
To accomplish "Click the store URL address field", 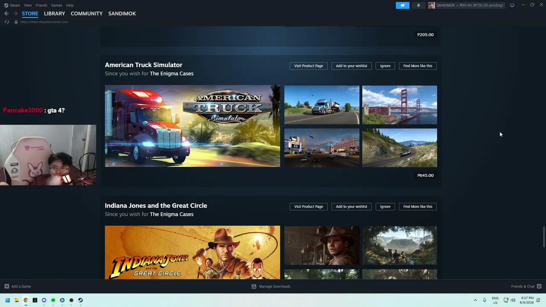I will point(44,22).
